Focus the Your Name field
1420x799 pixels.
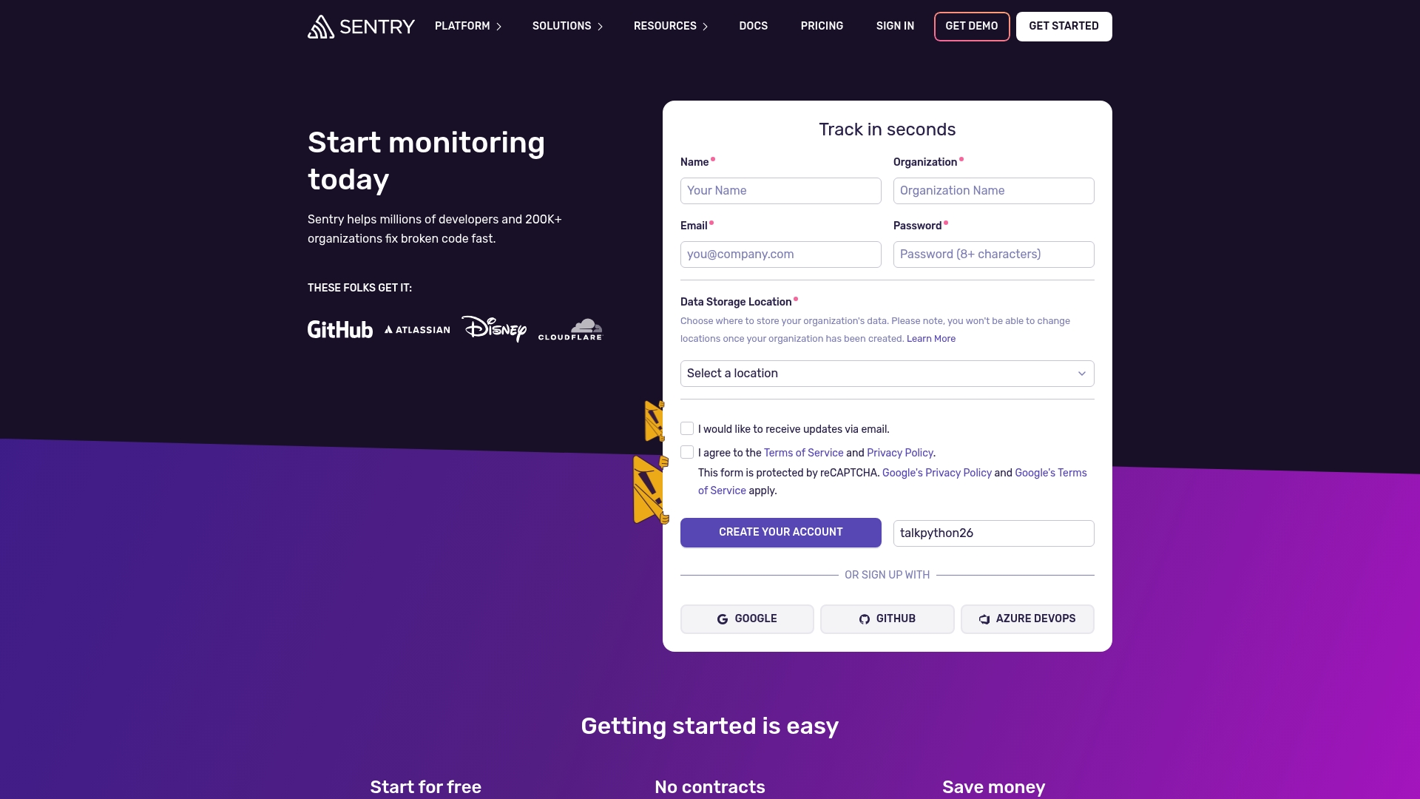coord(781,191)
